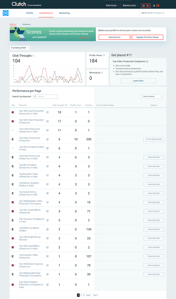Viewport: 176px width, 299px height.
Task: Open external link for Top Motion Graphics Studios in India
Action: 47,184
